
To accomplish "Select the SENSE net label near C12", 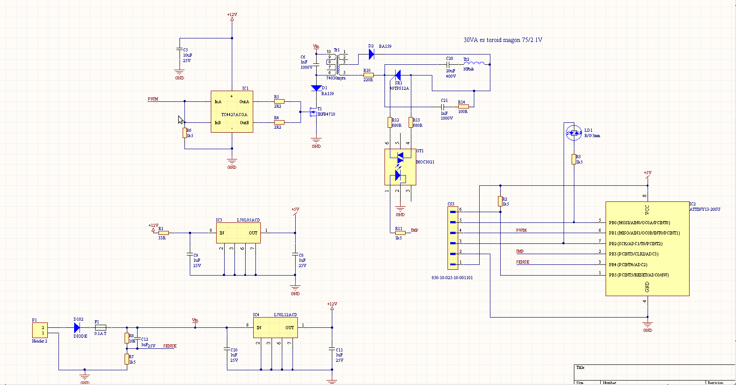I will click(x=170, y=346).
